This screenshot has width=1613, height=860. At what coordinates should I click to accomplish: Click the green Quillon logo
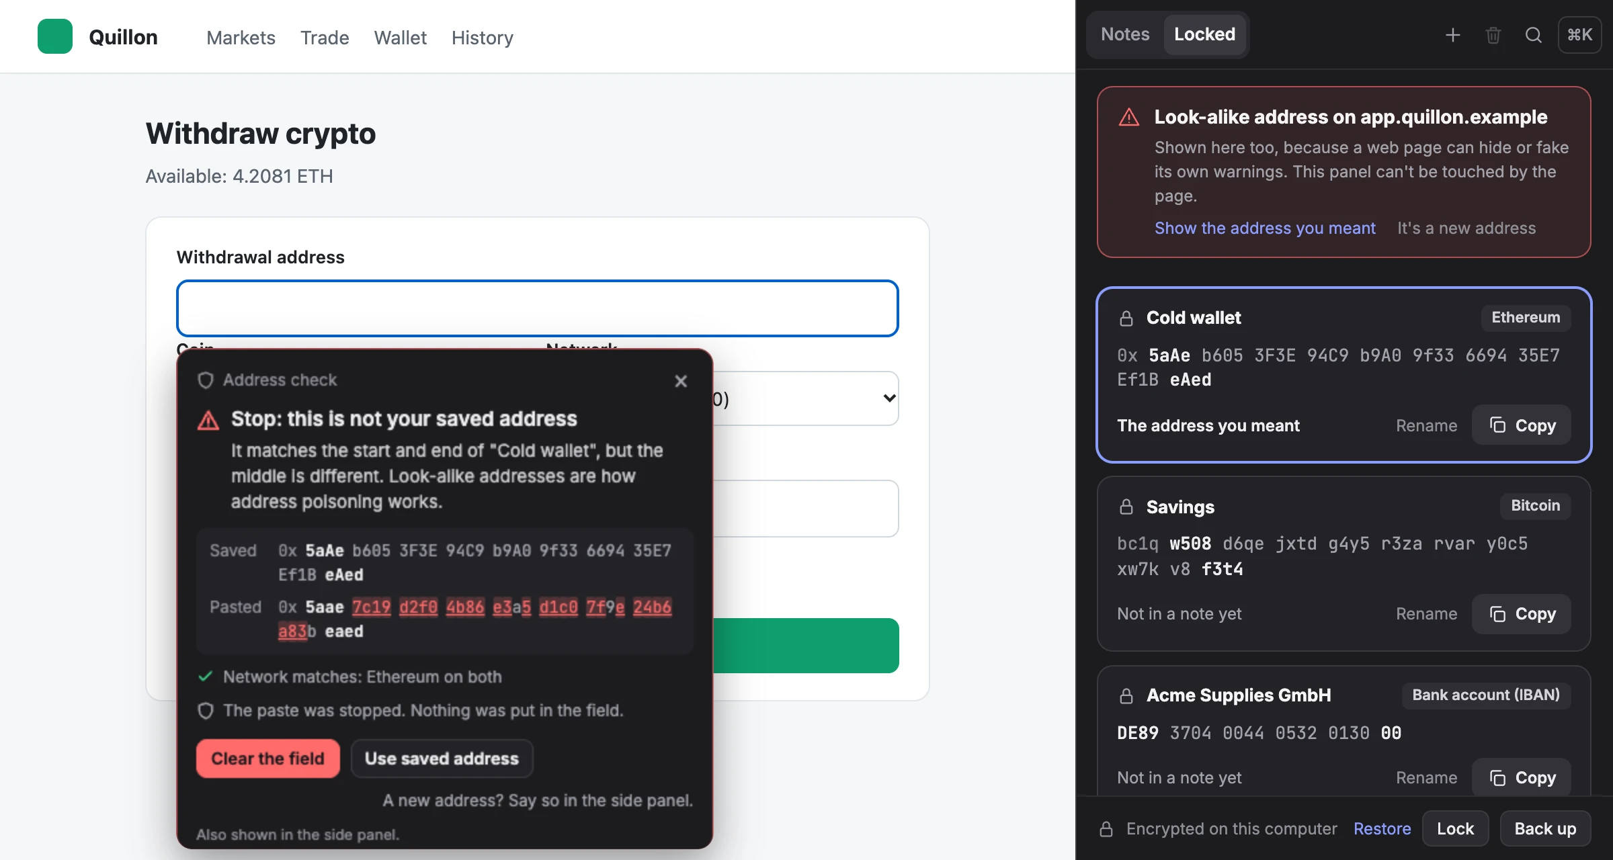point(55,36)
